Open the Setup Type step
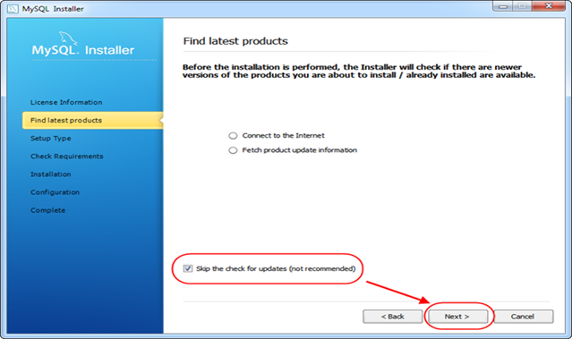The height and width of the screenshot is (339, 572). click(x=51, y=139)
